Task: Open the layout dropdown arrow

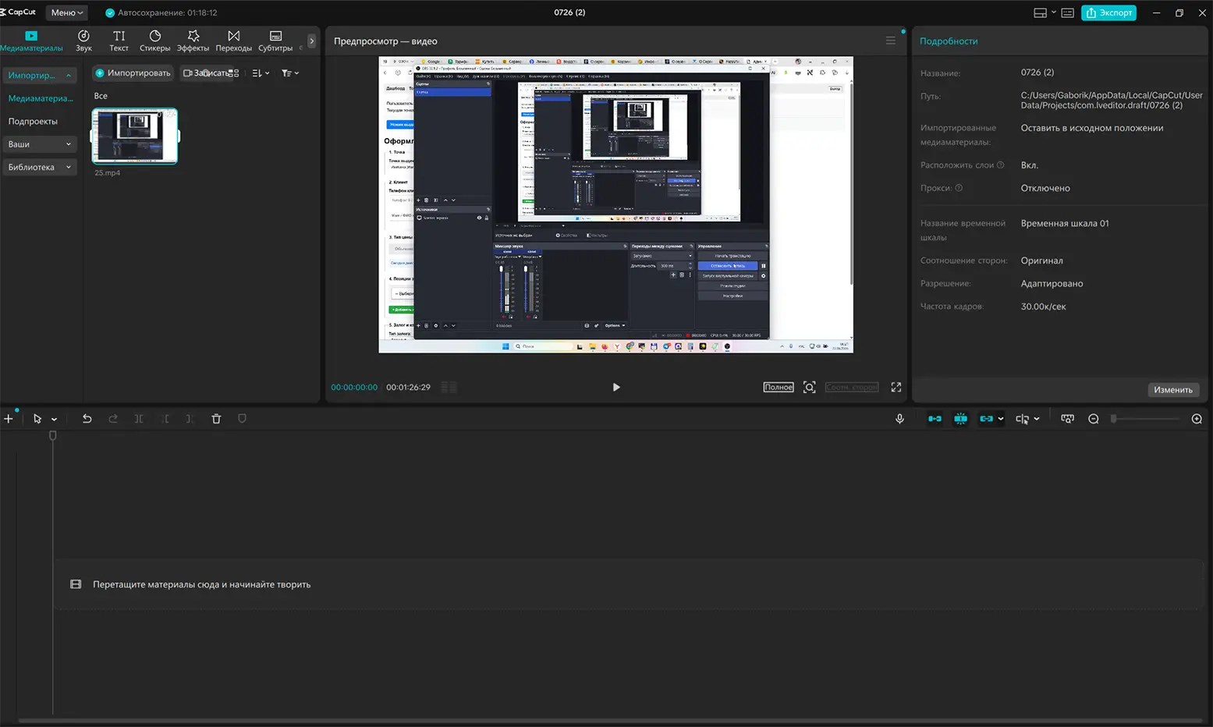Action: pyautogui.click(x=1054, y=12)
